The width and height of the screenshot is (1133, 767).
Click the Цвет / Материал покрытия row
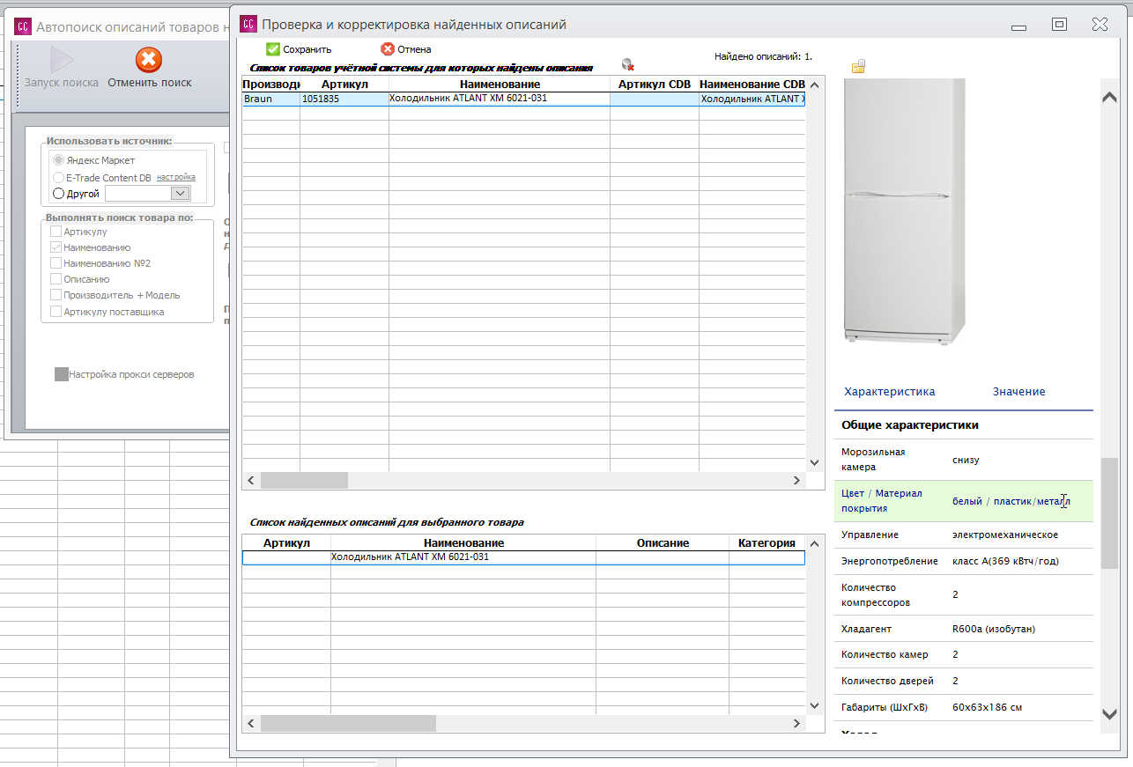tap(964, 501)
